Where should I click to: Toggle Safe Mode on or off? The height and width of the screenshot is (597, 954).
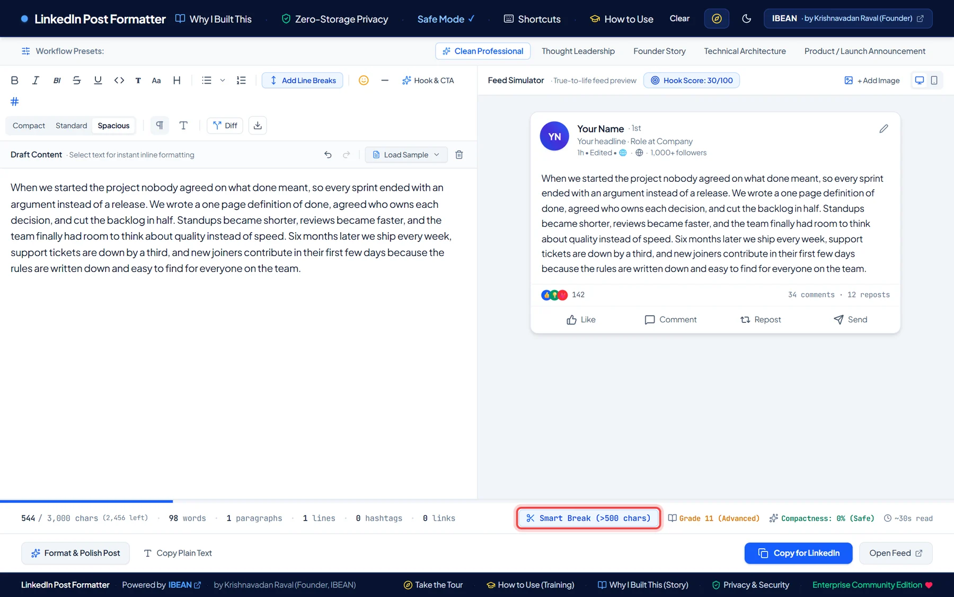446,19
